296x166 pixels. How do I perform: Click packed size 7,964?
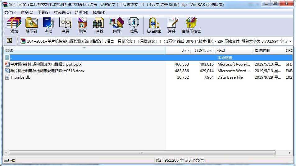click(209, 77)
